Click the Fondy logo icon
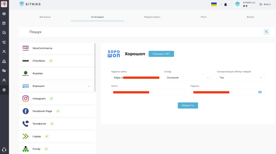276x154 pixels. pyautogui.click(x=26, y=149)
